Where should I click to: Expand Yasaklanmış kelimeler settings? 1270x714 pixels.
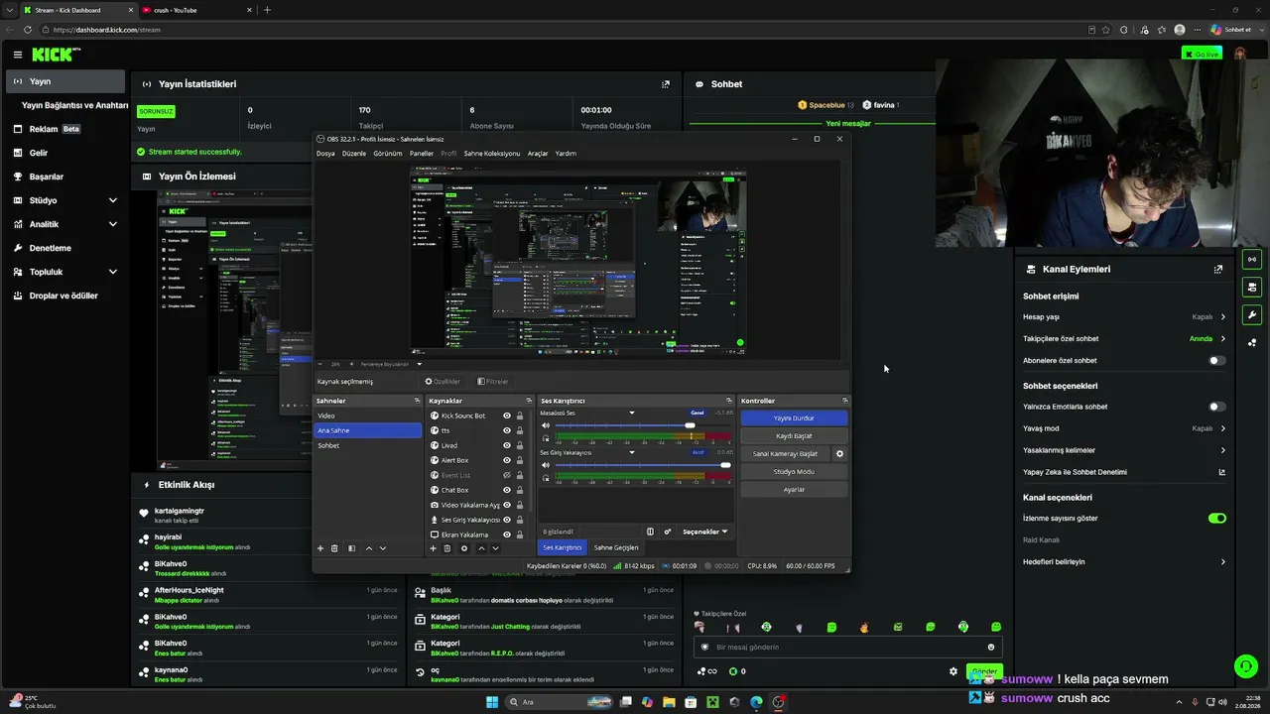pos(1124,450)
